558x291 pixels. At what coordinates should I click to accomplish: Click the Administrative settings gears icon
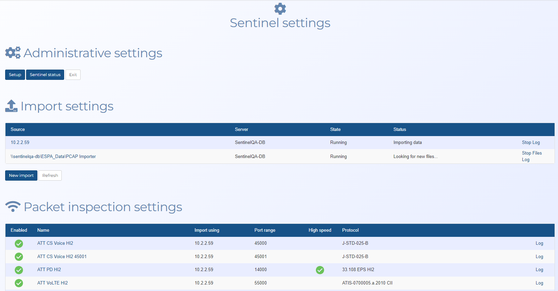(13, 53)
